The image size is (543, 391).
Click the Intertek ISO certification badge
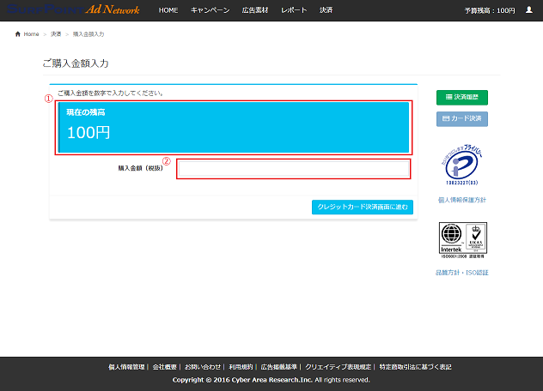coord(462,240)
